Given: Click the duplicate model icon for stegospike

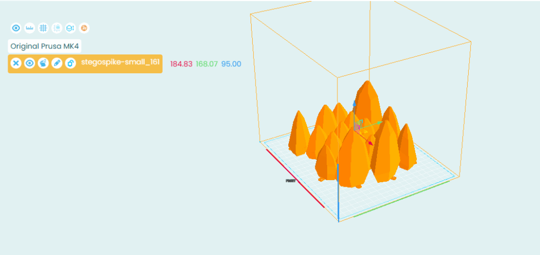Looking at the screenshot, I should point(43,64).
